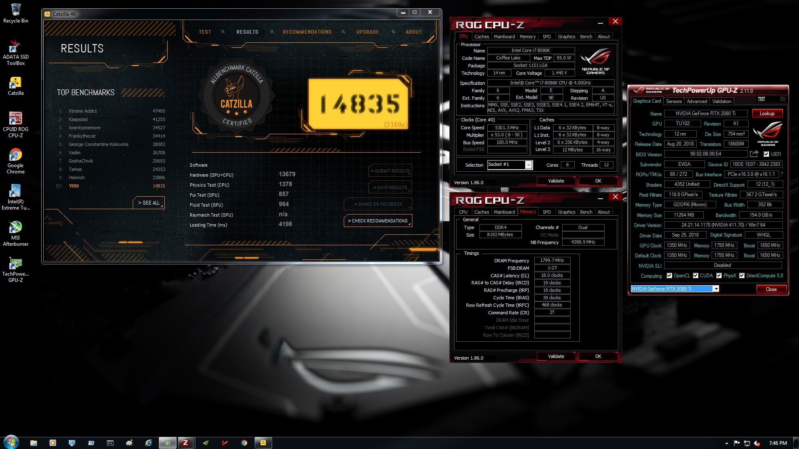799x449 pixels.
Task: Open Catzilla RECOMMENDATIONS tab
Action: tap(307, 32)
